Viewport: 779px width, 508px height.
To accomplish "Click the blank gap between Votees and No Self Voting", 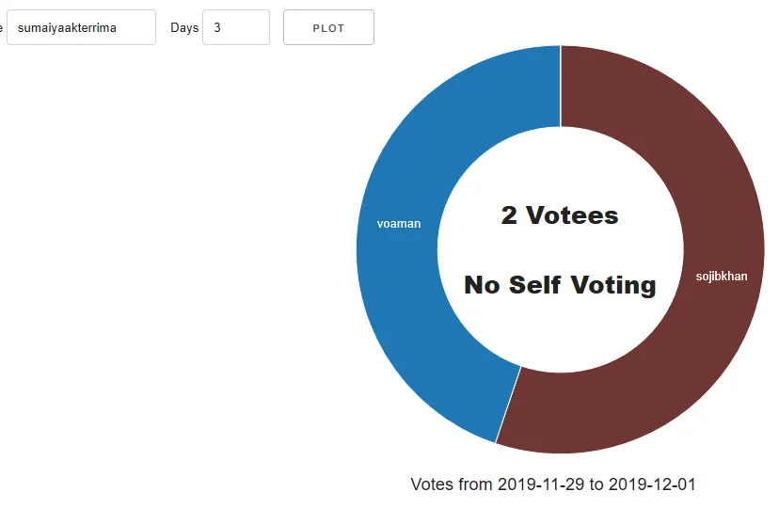I will 561,250.
